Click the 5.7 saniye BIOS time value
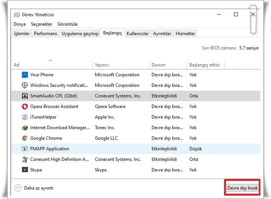271x199 pixels. tap(249, 48)
